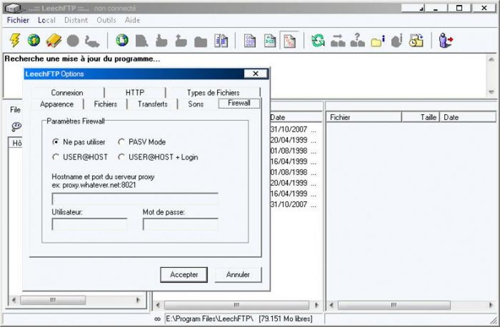Switch to the Fichiers tab in options

coord(105,104)
